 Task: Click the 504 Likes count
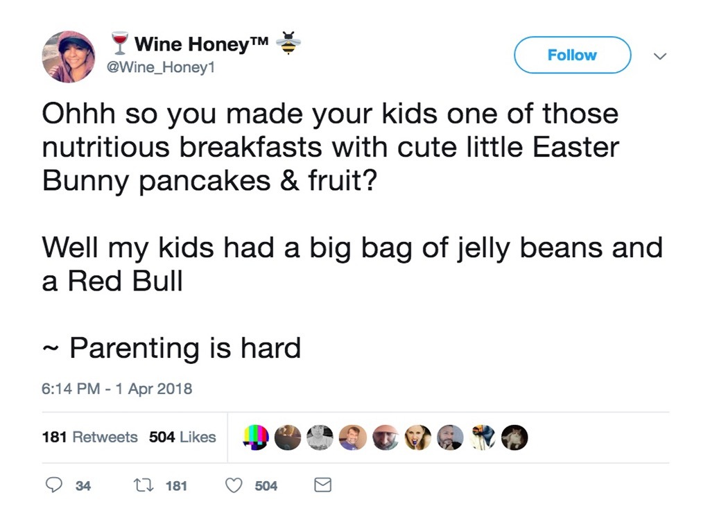pos(182,437)
